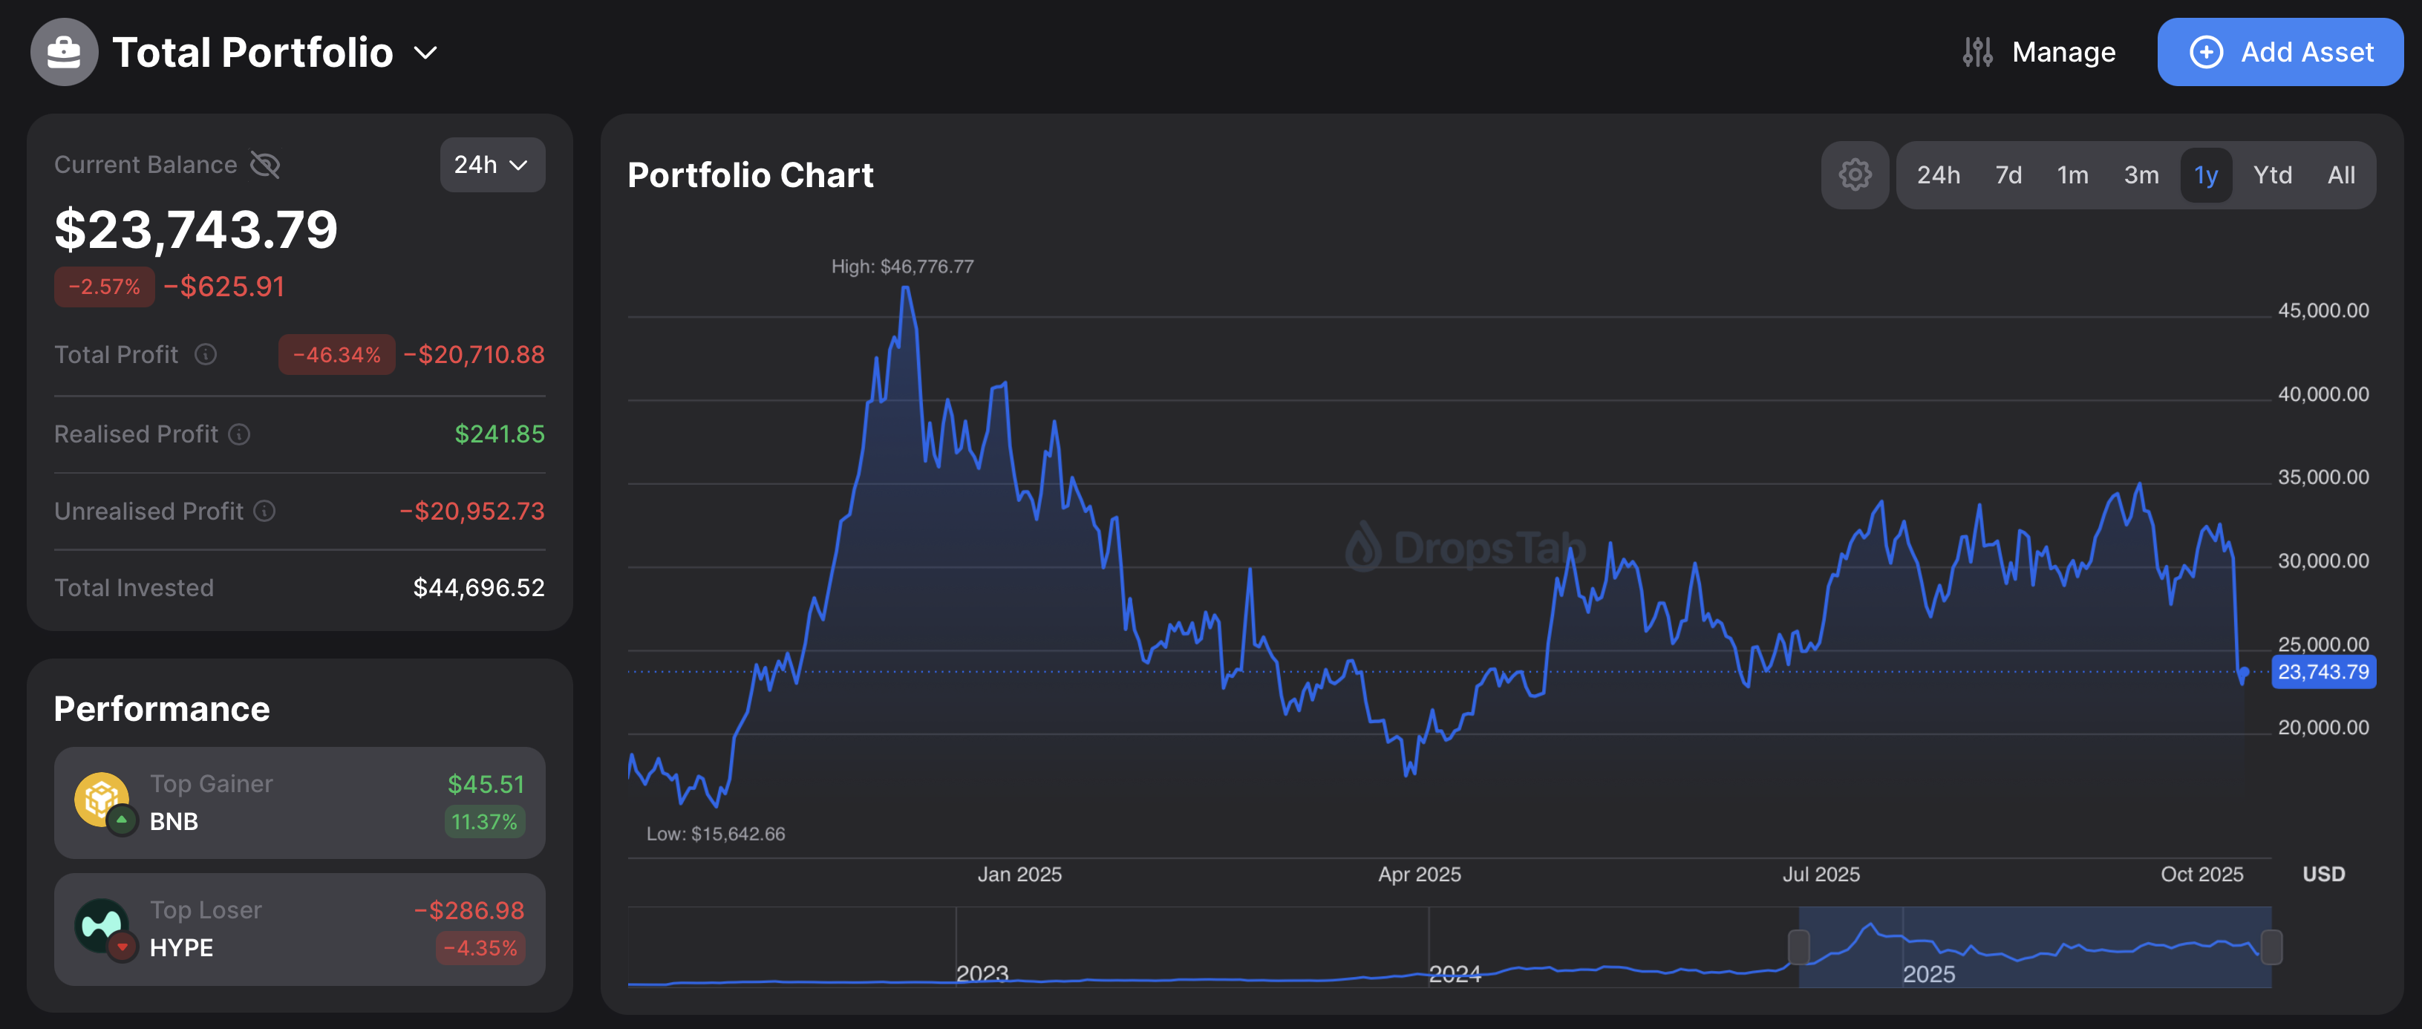Click the BNB coin icon
This screenshot has height=1029, width=2422.
pyautogui.click(x=102, y=800)
